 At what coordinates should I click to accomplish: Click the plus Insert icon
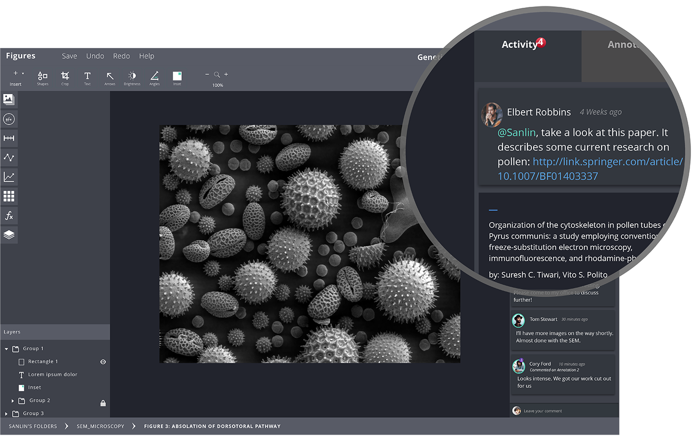pyautogui.click(x=15, y=73)
